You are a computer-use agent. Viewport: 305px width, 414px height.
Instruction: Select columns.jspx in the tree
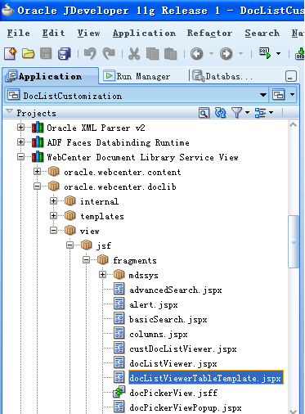pyautogui.click(x=159, y=334)
